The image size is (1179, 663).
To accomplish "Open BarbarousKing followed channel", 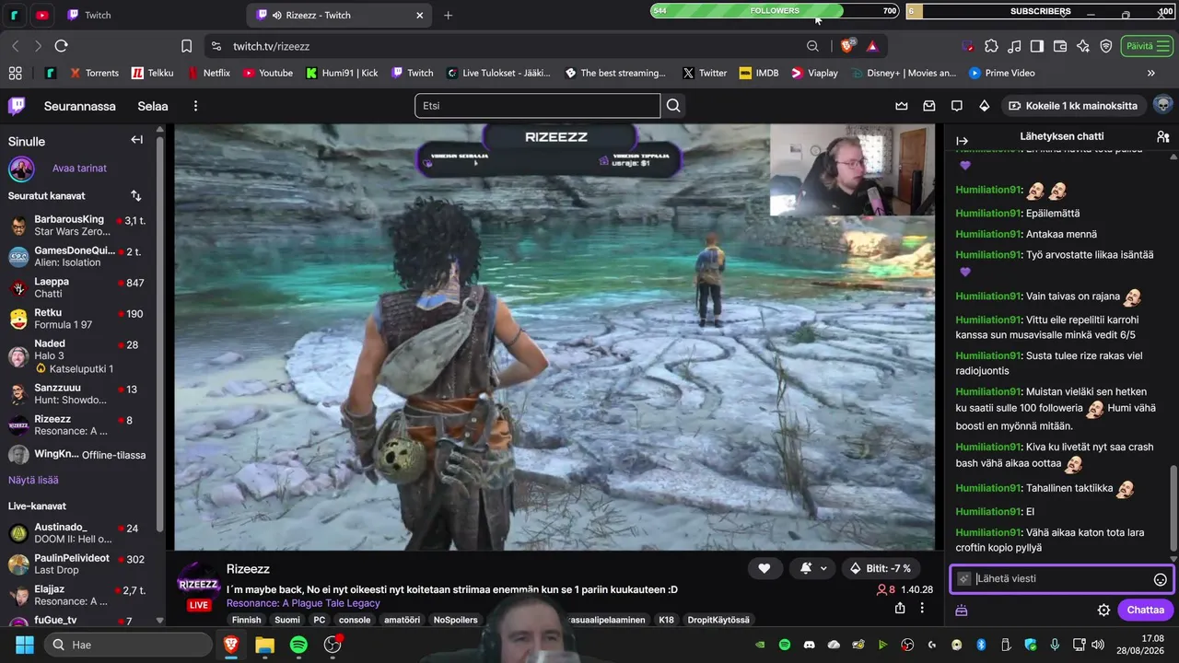I will [80, 226].
